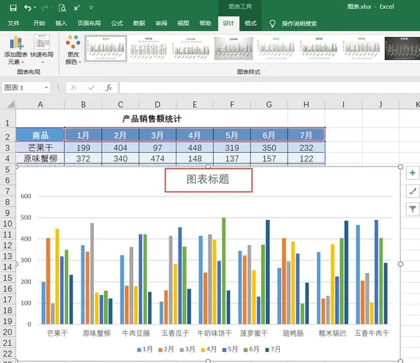
Task: Select the sixth chart style thumbnail
Action: [319, 48]
